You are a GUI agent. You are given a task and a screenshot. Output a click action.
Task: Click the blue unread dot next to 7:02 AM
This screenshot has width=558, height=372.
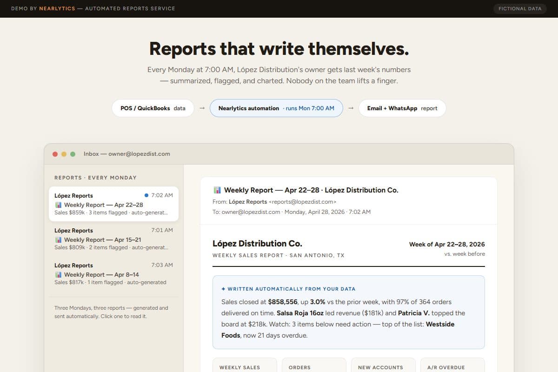pyautogui.click(x=146, y=195)
